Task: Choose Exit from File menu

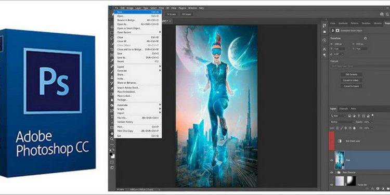Action: (138, 136)
